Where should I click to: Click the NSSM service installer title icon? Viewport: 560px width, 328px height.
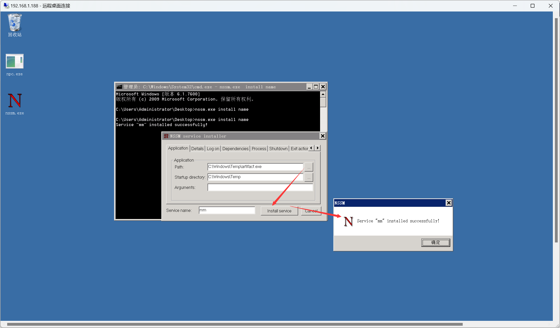(166, 136)
